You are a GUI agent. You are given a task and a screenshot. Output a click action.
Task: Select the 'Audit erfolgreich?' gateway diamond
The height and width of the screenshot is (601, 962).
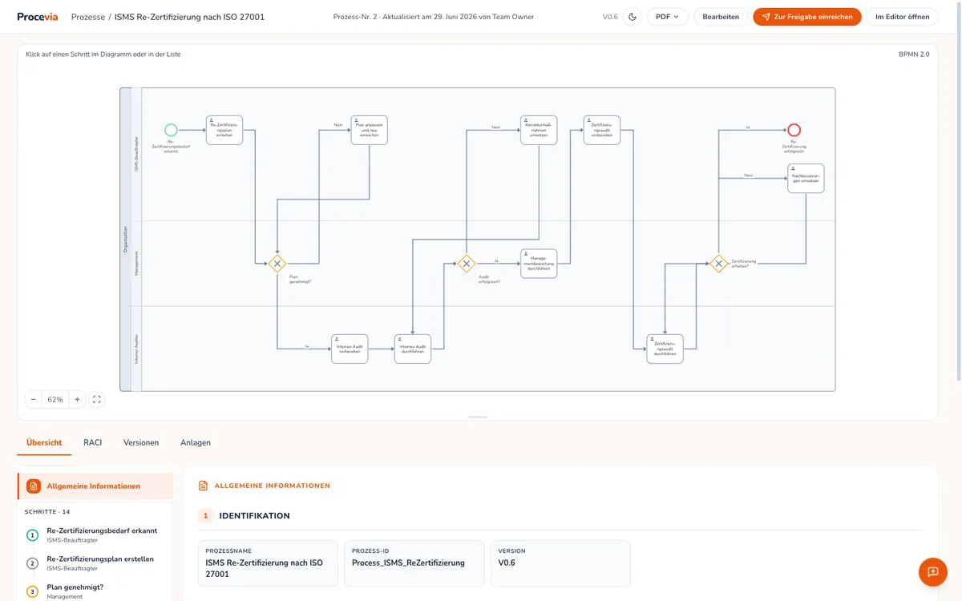[x=467, y=263]
